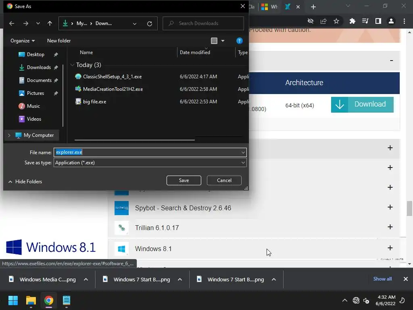Open Windows Start menu

(13, 300)
